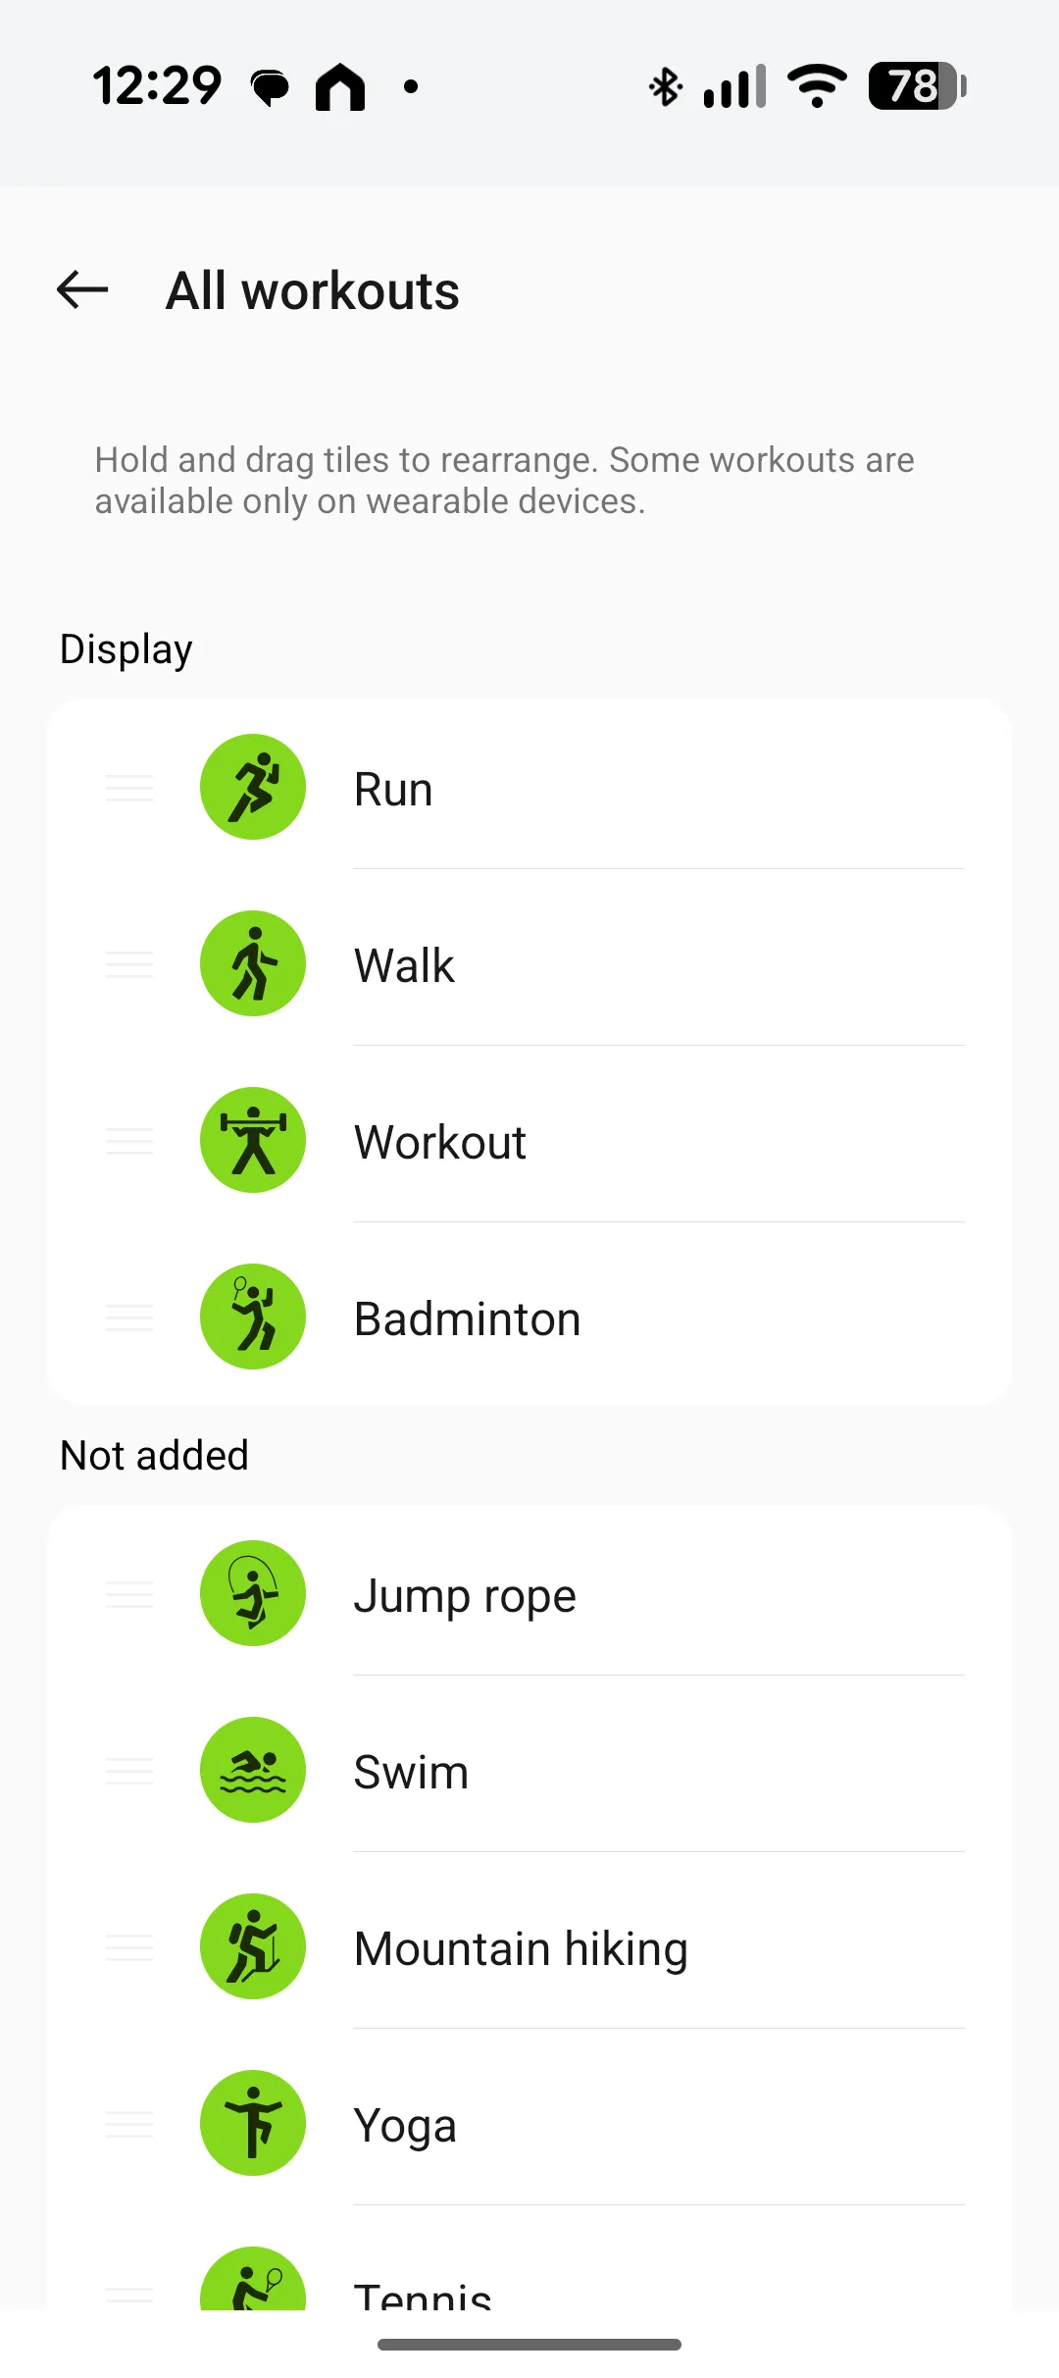The height and width of the screenshot is (2378, 1059).
Task: Tap the Swim icon
Action: pyautogui.click(x=253, y=1770)
